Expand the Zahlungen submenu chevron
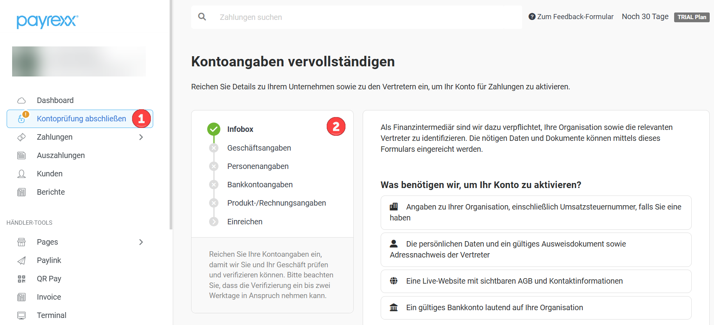Screen dimensions: 714x325 (x=141, y=137)
